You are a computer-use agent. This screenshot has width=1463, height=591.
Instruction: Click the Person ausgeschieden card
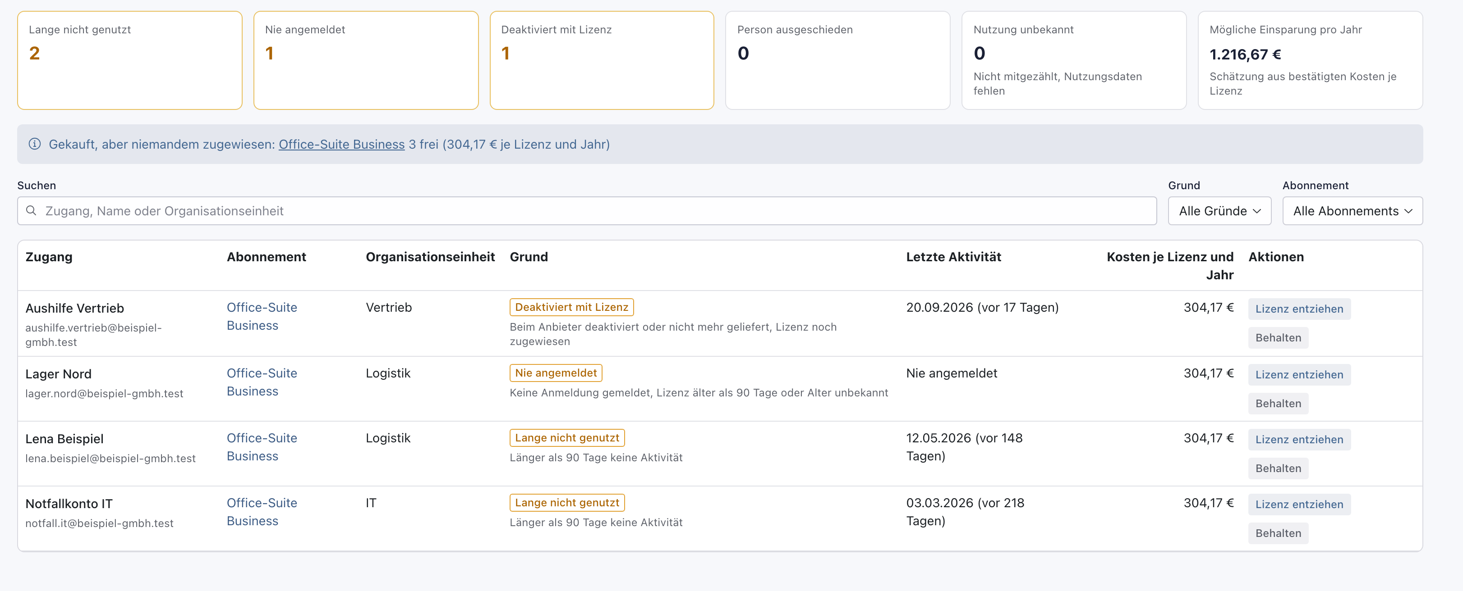837,60
